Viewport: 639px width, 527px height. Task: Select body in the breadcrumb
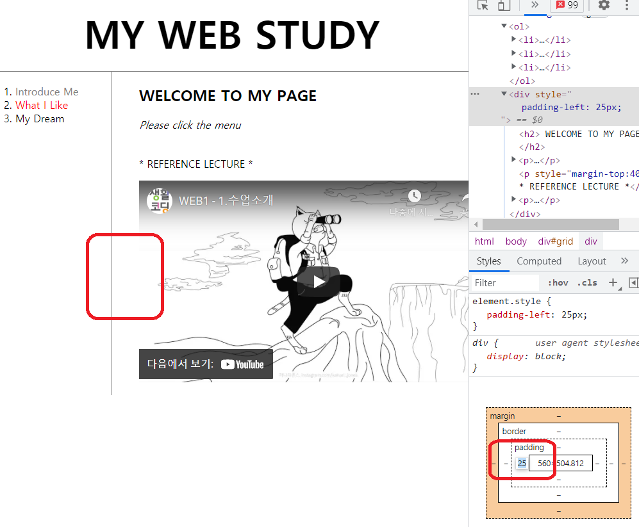(x=516, y=241)
